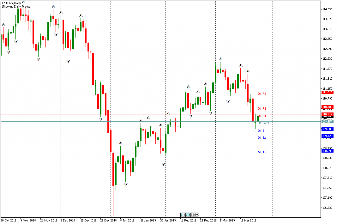This screenshot has height=224, width=337.
Task: Click the red 111.019 price tag
Action: pos(328,92)
